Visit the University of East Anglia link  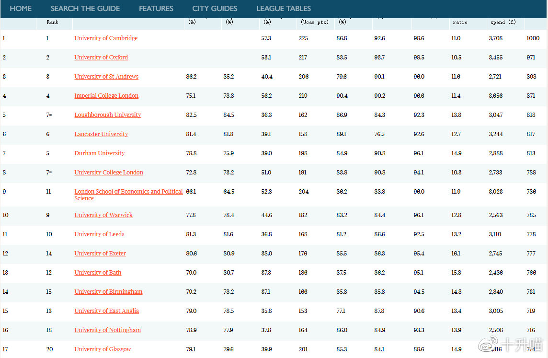(107, 312)
